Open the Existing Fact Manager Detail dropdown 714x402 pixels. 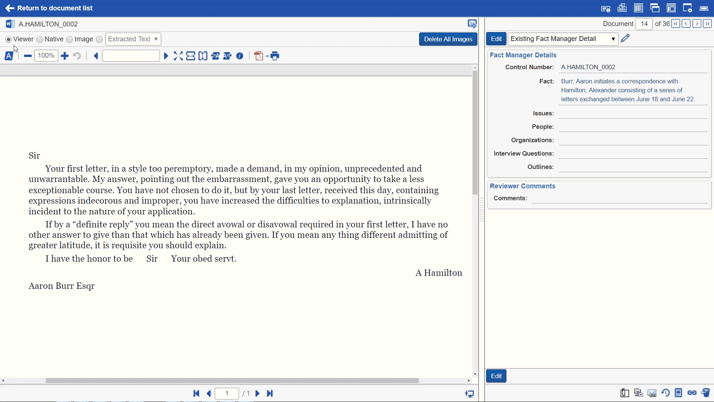pos(563,39)
